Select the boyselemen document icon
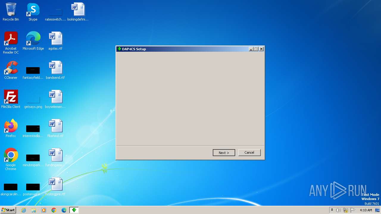Screen dimensions: 381x214 55,99
